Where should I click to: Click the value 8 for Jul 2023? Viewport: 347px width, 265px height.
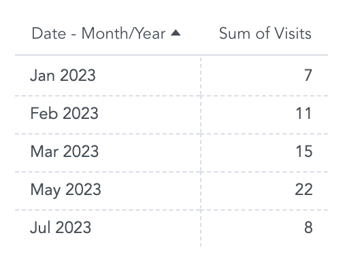coord(308,228)
